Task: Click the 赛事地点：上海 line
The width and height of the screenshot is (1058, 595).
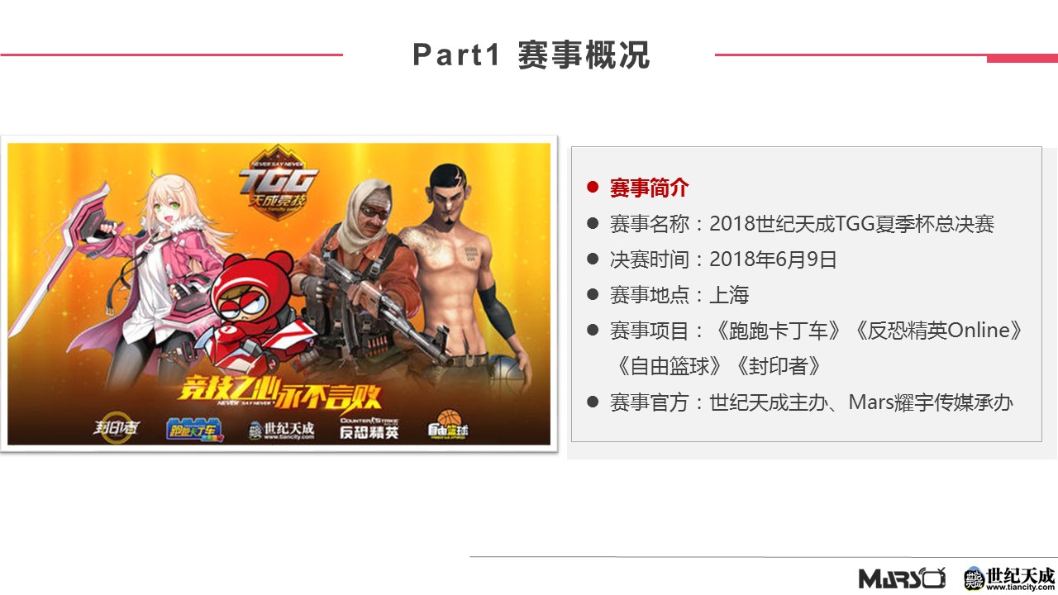Action: click(679, 295)
